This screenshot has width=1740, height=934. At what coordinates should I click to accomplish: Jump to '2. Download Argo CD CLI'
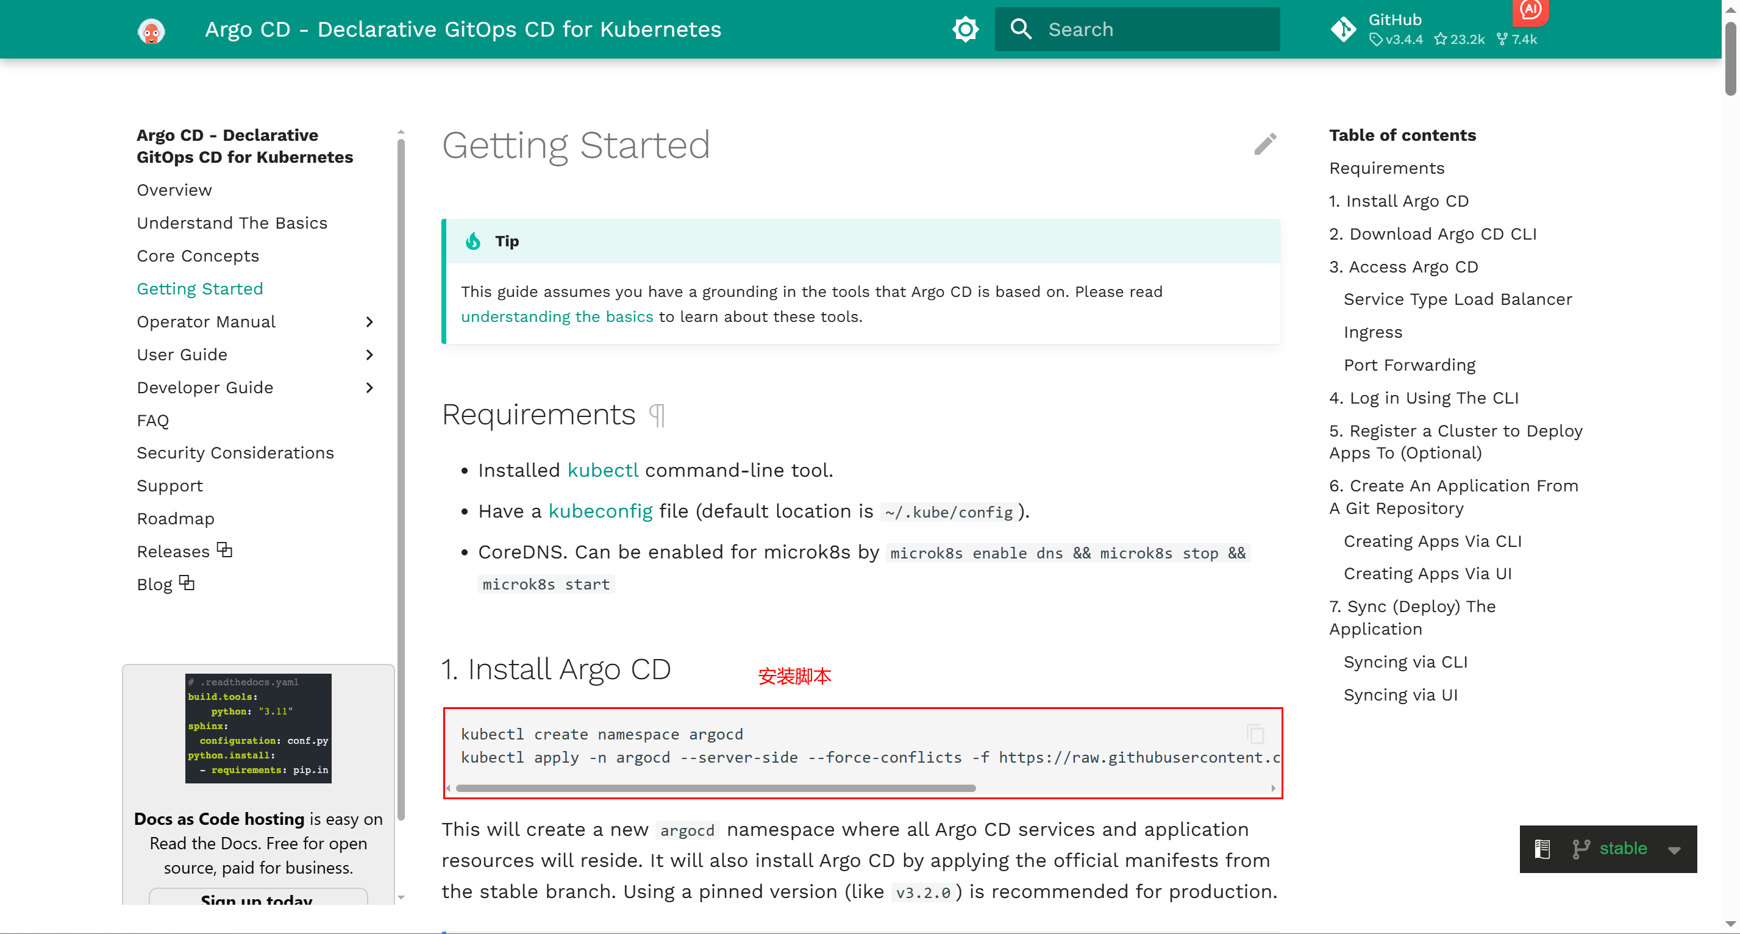[1432, 234]
